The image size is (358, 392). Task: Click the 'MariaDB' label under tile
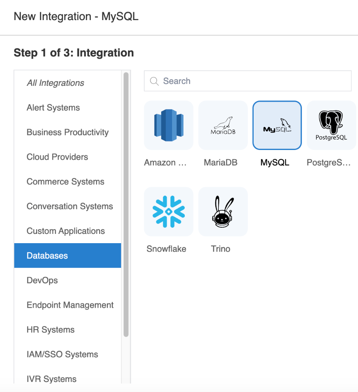220,162
